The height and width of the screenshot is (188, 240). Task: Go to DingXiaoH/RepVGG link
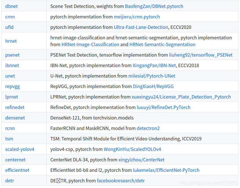[153, 86]
